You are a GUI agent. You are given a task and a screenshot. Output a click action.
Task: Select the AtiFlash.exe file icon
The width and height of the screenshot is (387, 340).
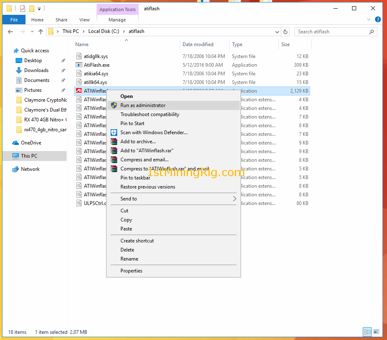79,65
